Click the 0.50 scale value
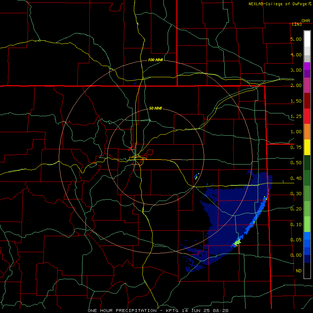The width and height of the screenshot is (313, 313). [x=296, y=163]
